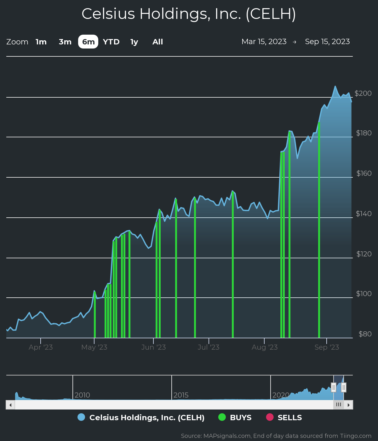The height and width of the screenshot is (441, 378).
Task: Click the active 6m zoom button
Action: pyautogui.click(x=88, y=42)
